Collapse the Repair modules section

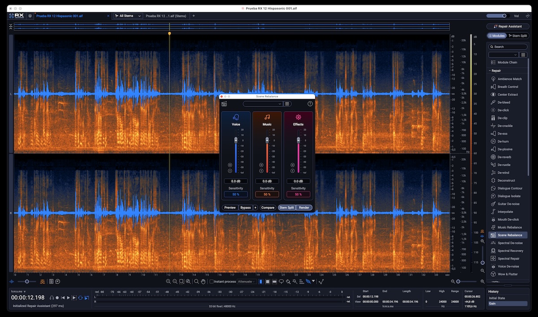pos(490,71)
